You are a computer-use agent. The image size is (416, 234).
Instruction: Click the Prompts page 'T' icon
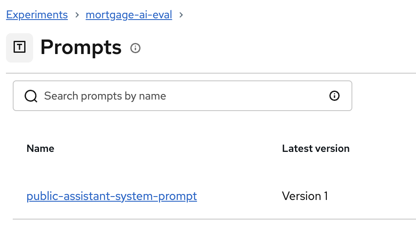point(20,47)
